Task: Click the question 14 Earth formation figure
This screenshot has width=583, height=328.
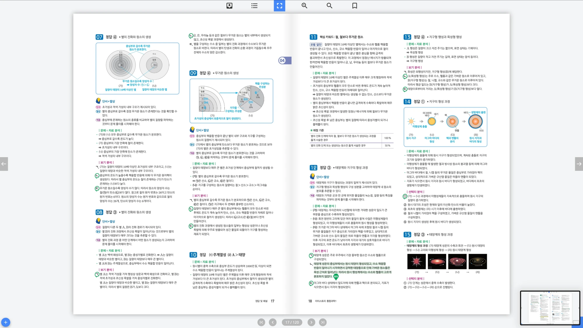Action: [445, 127]
